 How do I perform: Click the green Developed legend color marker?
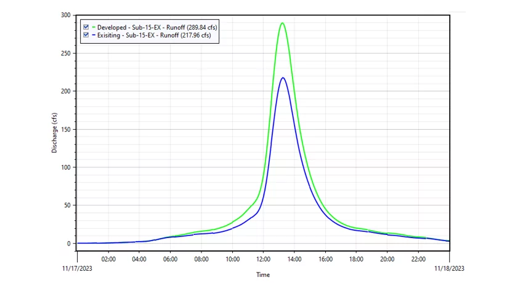tap(94, 27)
